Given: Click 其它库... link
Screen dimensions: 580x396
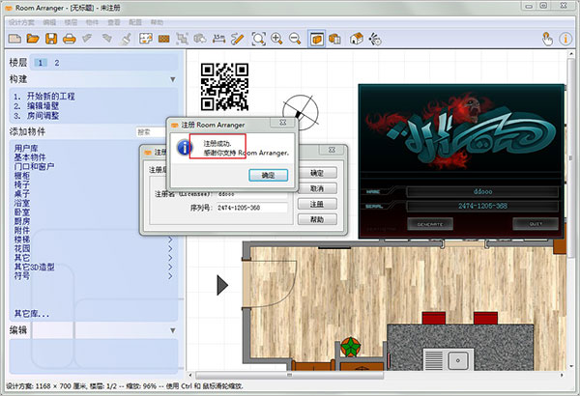Looking at the screenshot, I should pyautogui.click(x=31, y=314).
